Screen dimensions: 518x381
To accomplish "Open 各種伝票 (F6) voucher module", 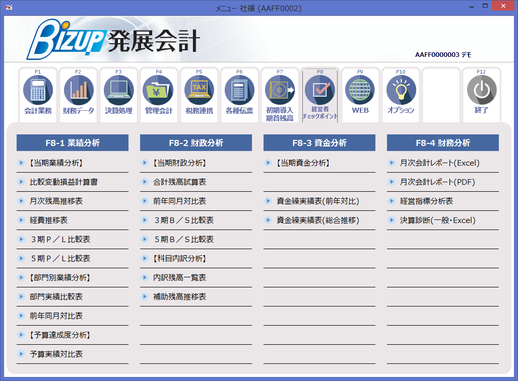I will [x=239, y=95].
